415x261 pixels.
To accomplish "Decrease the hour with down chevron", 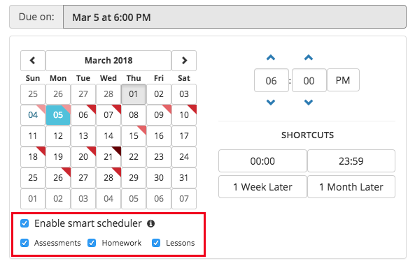I will 271,102.
